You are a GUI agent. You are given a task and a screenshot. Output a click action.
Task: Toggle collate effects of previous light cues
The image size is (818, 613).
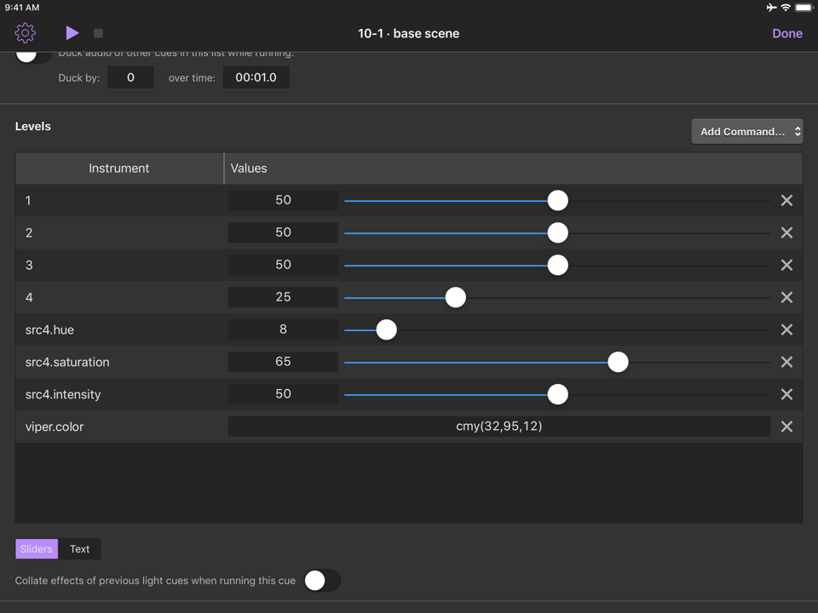[322, 581]
